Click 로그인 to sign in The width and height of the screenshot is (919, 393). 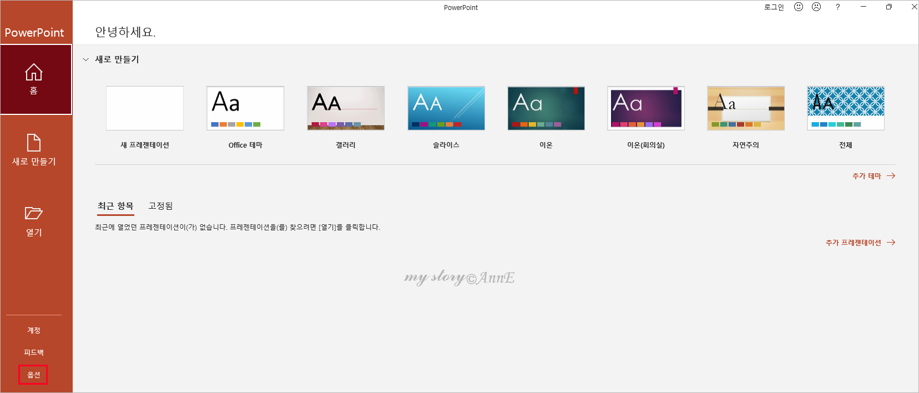coord(774,7)
